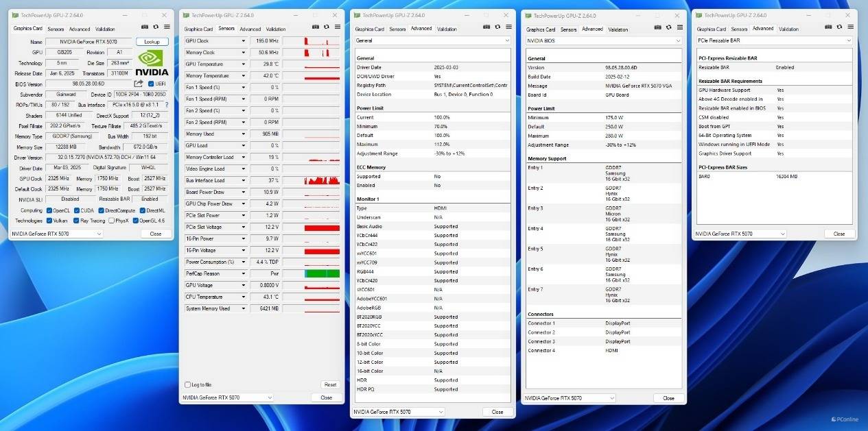Open the PCIe Resizable BAR category dropdown

[774, 40]
